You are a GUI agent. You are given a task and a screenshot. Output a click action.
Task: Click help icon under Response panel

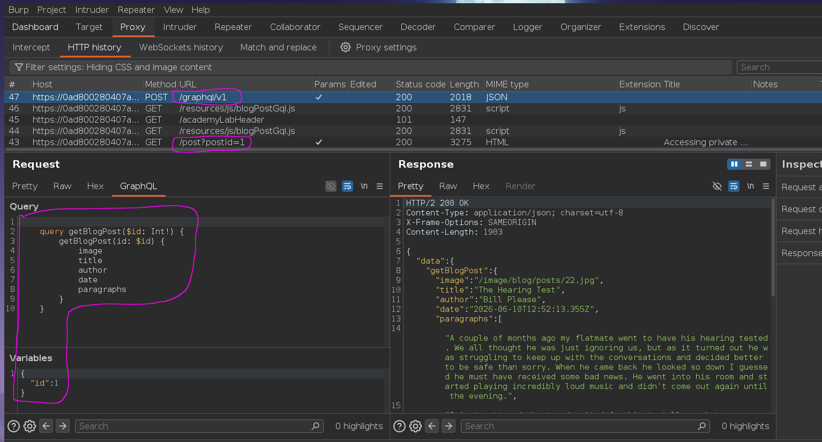pos(400,426)
